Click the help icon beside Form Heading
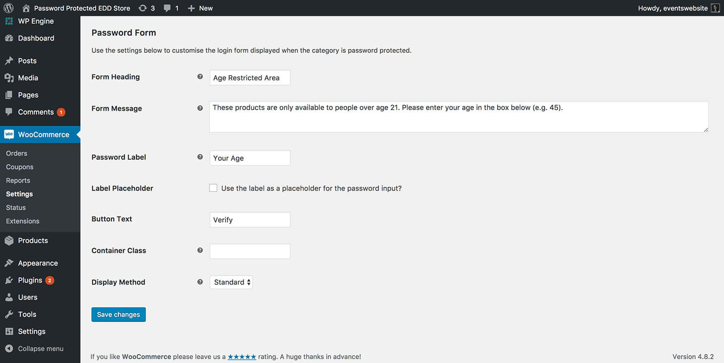The height and width of the screenshot is (363, 724). tap(200, 77)
